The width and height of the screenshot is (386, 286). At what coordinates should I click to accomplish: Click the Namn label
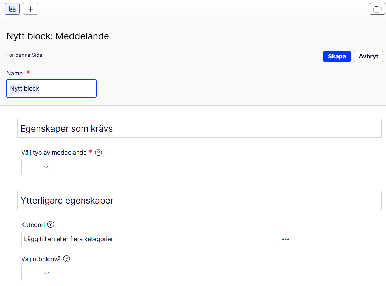[15, 73]
